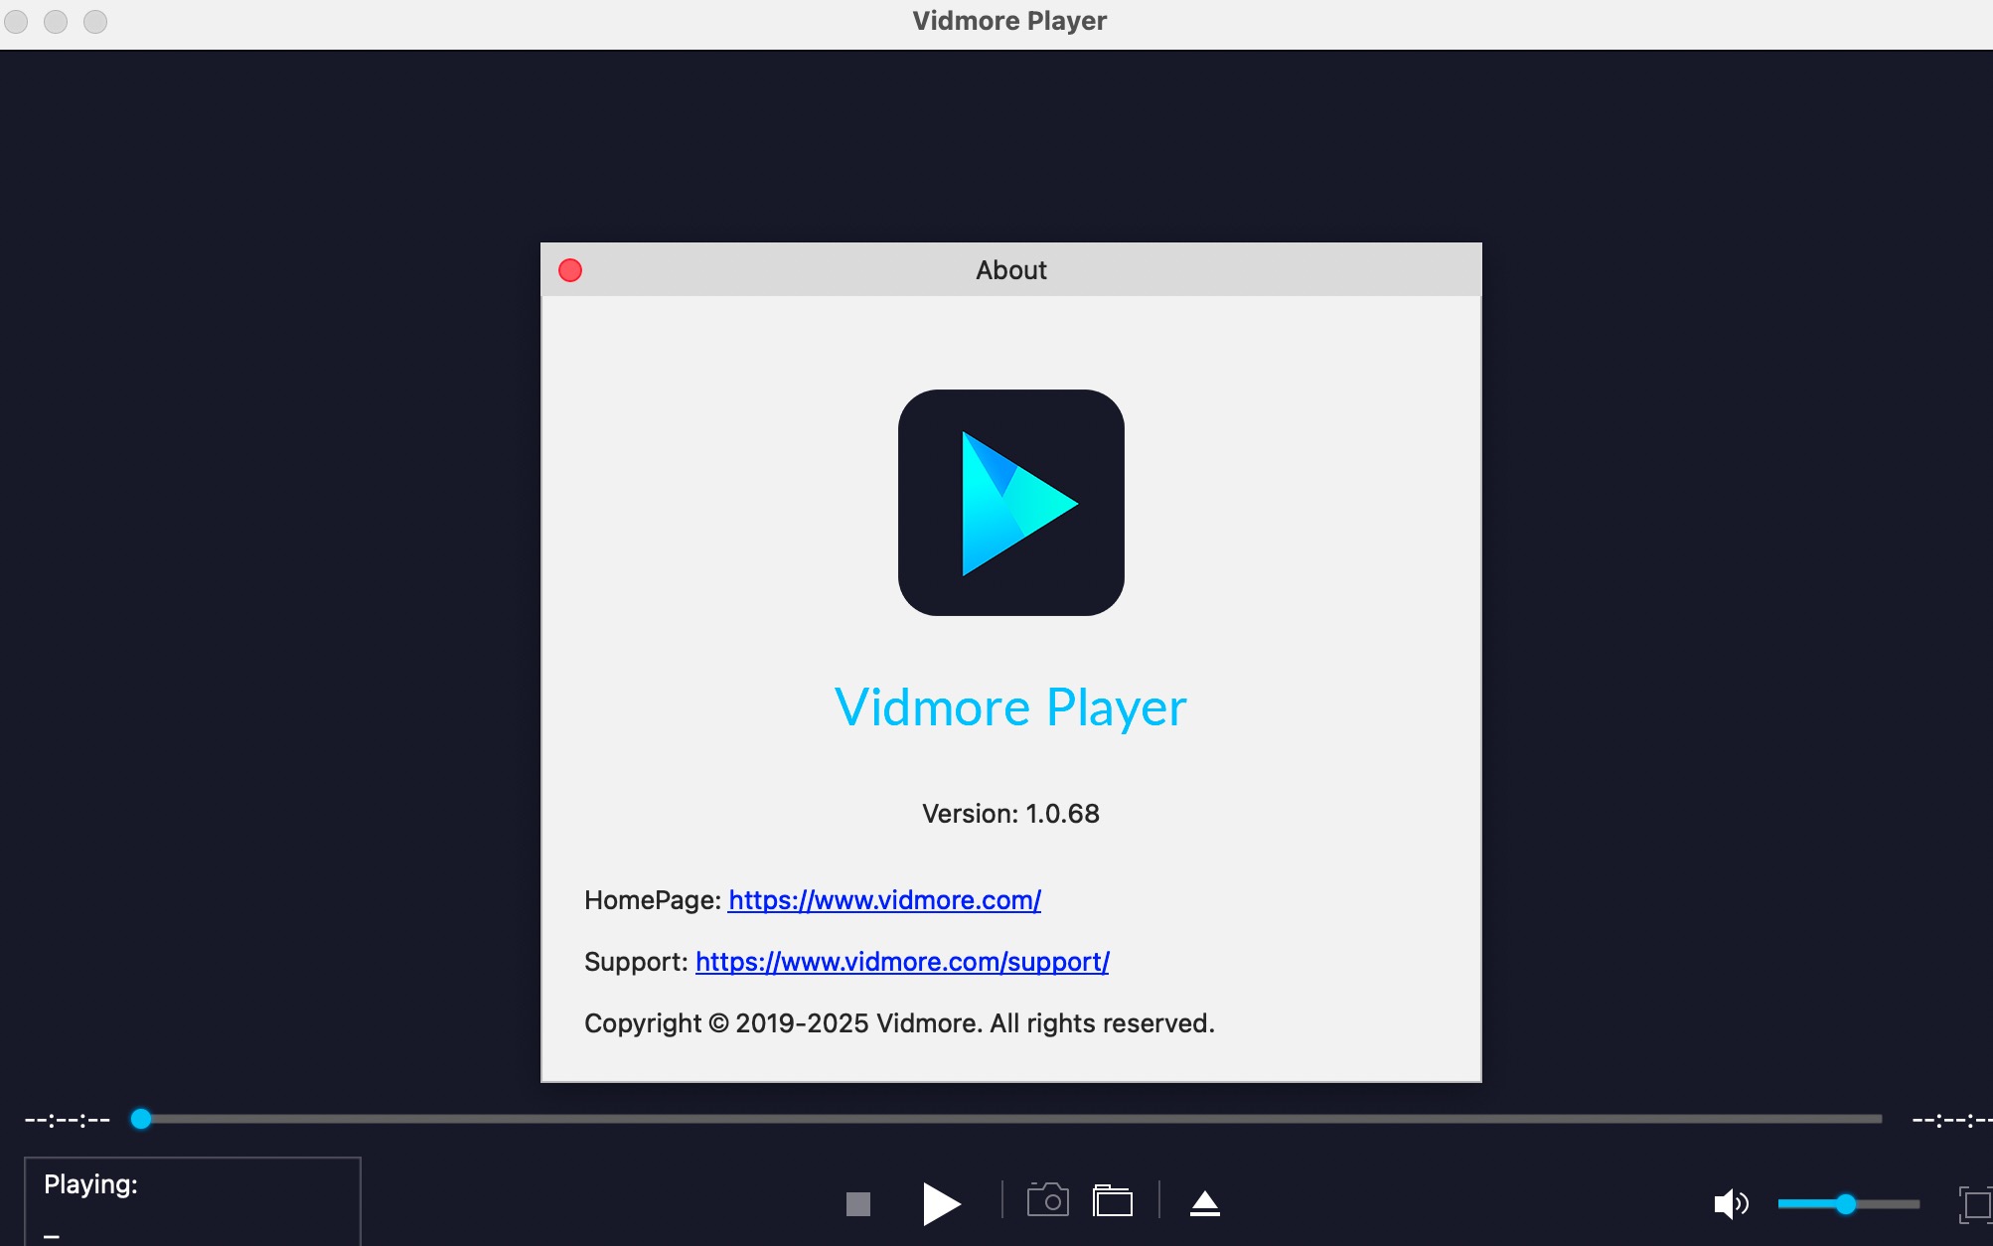Click the eject open-file icon
This screenshot has height=1246, width=1993.
(1204, 1203)
